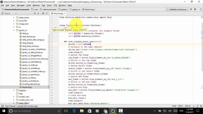Viewport: 203px width, 114px height.
Task: Open the Windows Store taskbar icon
Action: (x=89, y=111)
